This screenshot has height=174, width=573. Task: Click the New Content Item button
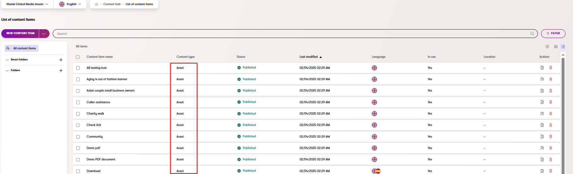pos(20,33)
